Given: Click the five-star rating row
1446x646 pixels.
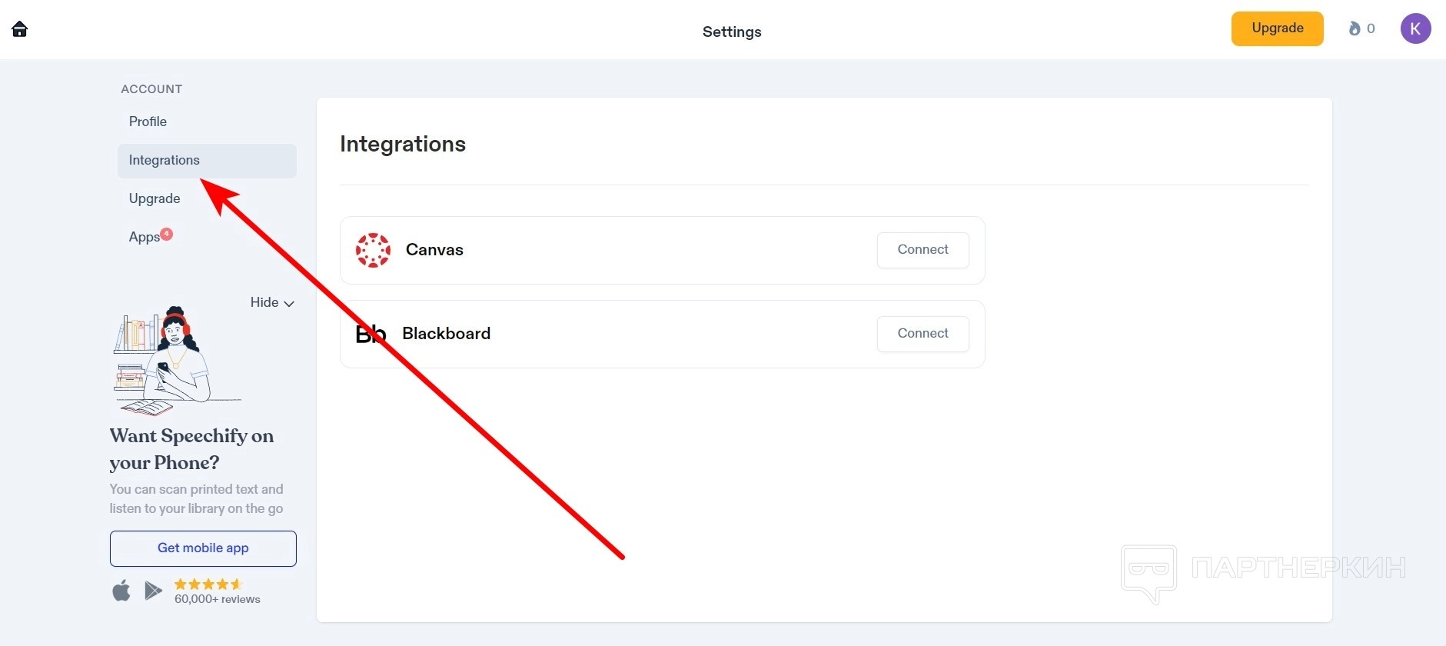Looking at the screenshot, I should pos(208,584).
